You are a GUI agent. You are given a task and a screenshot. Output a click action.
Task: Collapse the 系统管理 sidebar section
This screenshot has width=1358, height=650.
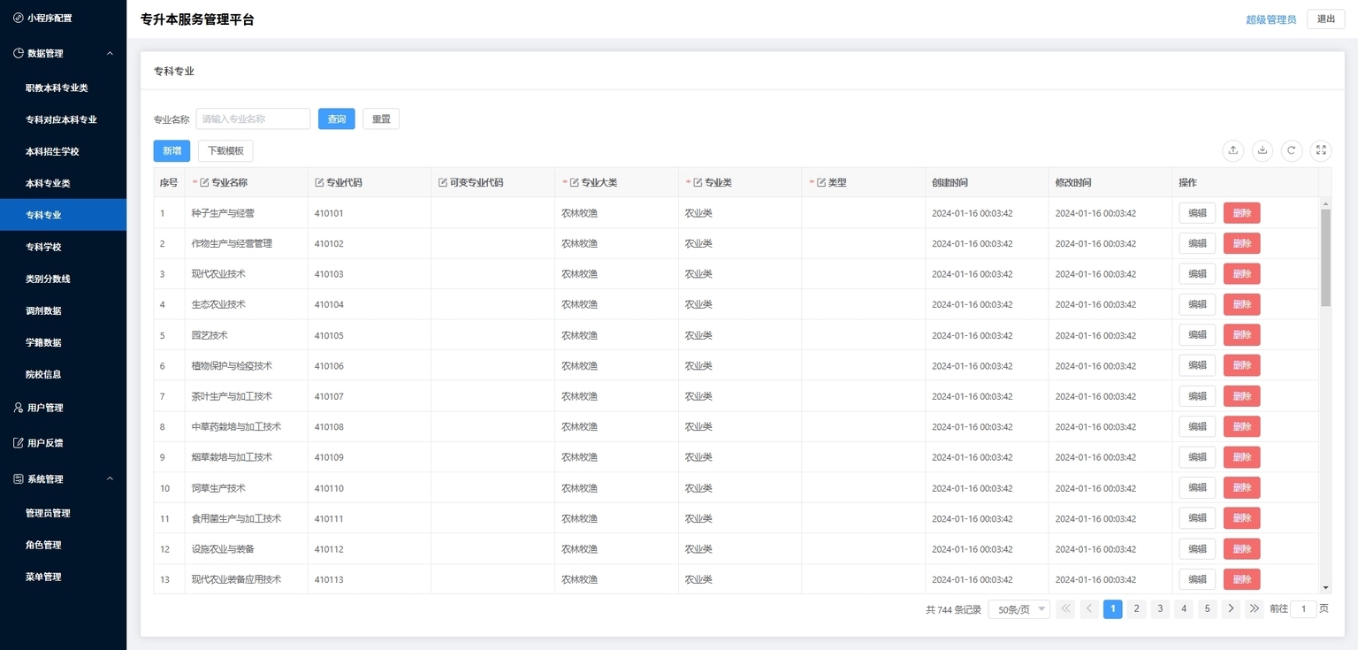pyautogui.click(x=110, y=478)
